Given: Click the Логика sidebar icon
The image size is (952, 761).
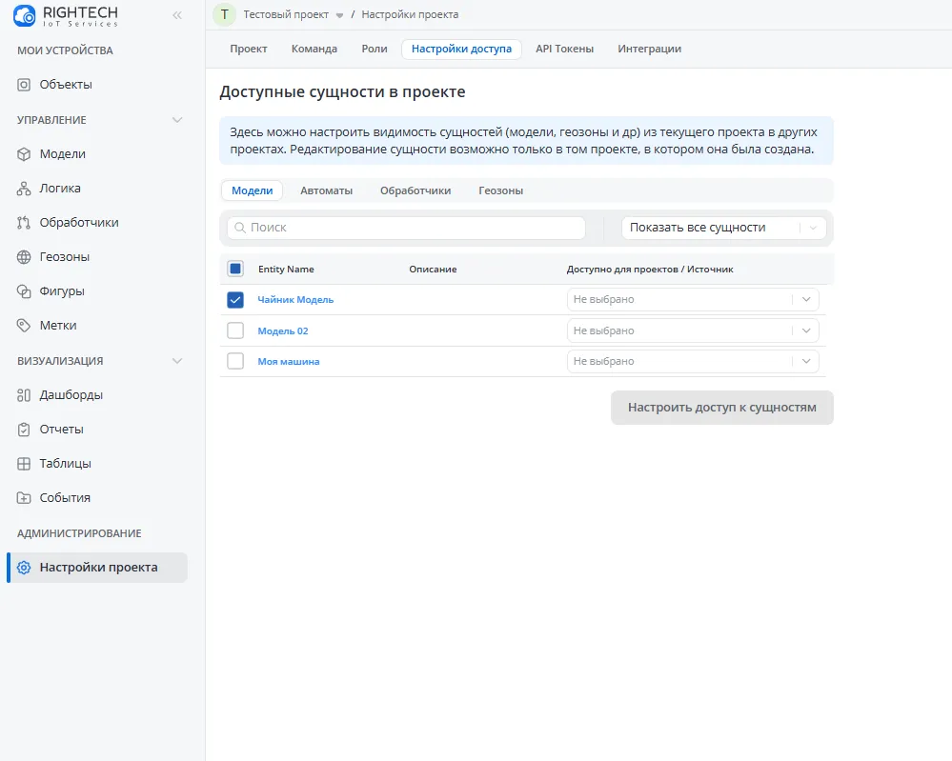Looking at the screenshot, I should 25,189.
